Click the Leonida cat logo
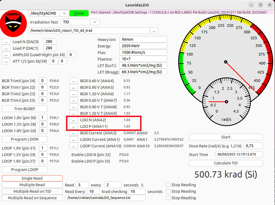Screen dimensions: 275x205 13,23
